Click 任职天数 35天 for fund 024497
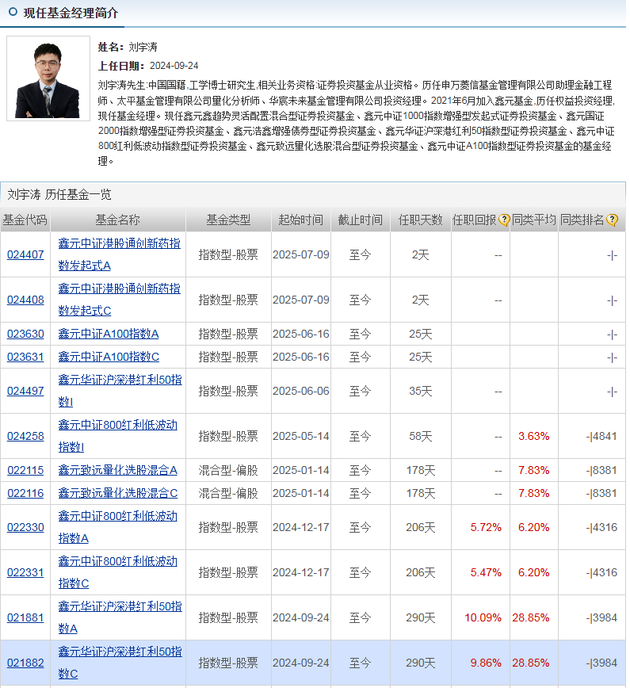 tap(420, 391)
